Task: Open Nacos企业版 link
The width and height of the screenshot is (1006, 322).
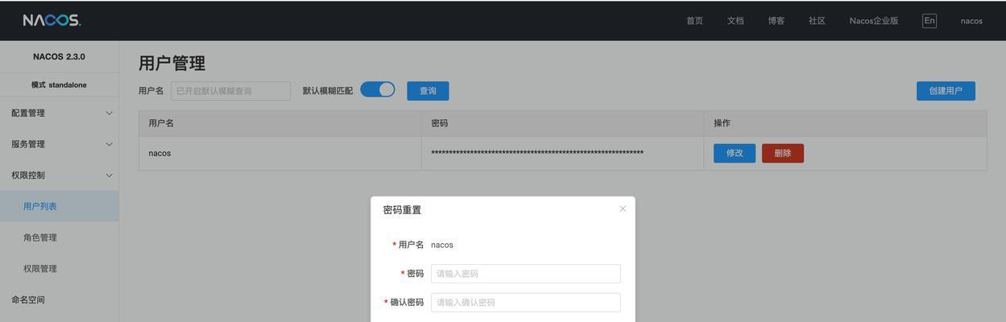Action: click(874, 21)
